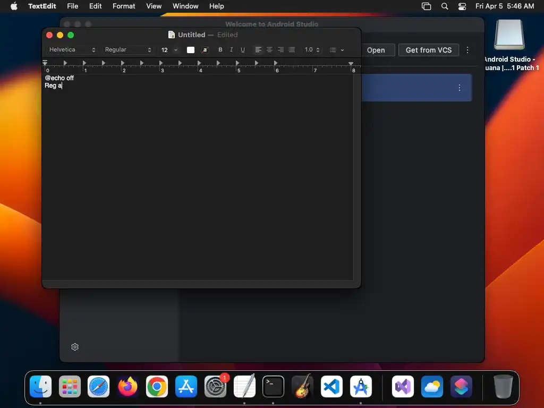Image resolution: width=544 pixels, height=408 pixels.
Task: Click TextEdit window vertical scrollbar track
Action: tap(358, 177)
